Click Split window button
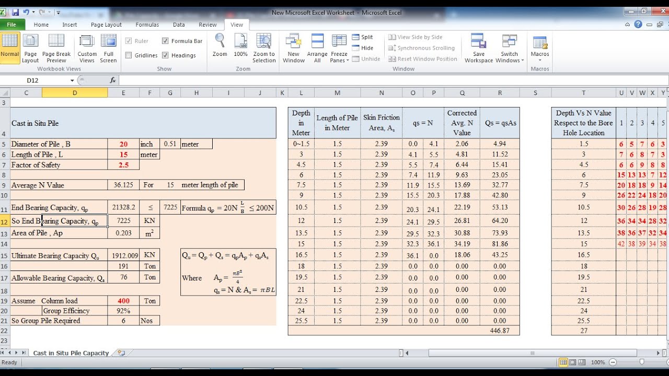The height and width of the screenshot is (376, 669). [x=363, y=37]
